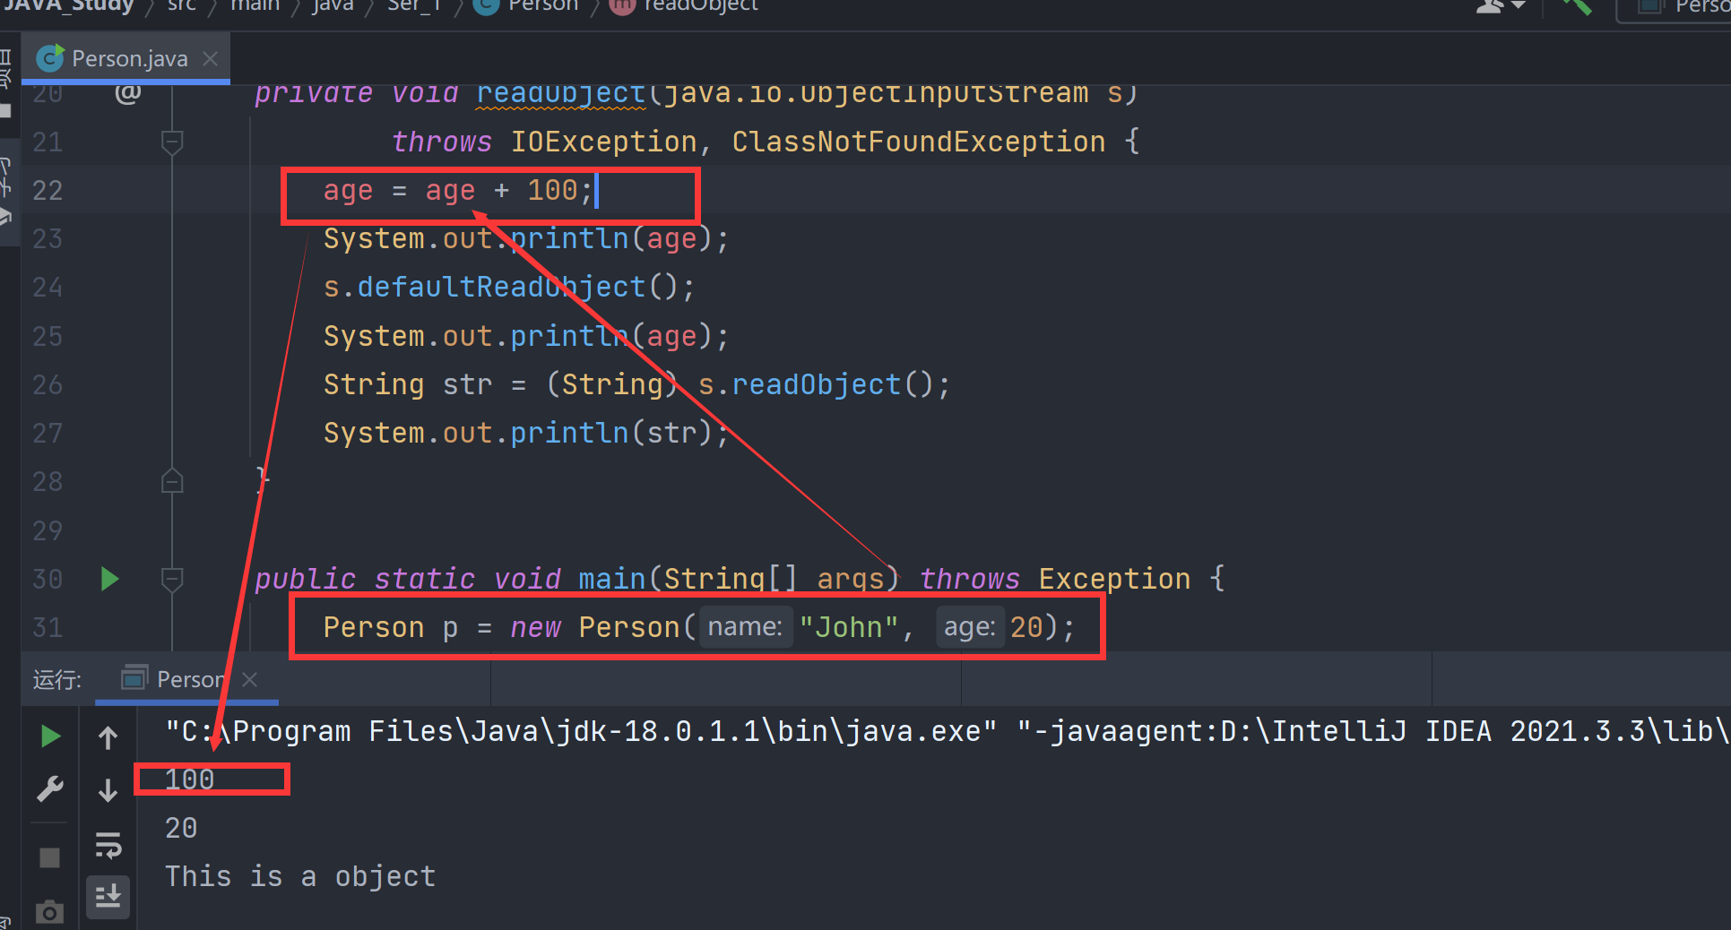Click line number 25 in gutter
The image size is (1731, 930).
(x=48, y=336)
